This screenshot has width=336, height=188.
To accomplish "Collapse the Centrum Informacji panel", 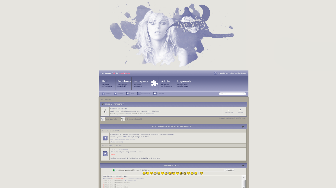I will 243,127.
